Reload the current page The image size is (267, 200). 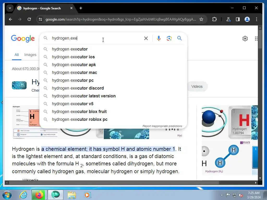29,19
